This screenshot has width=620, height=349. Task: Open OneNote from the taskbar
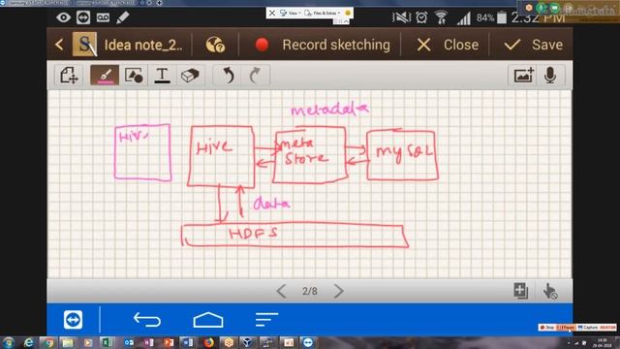pos(148,342)
